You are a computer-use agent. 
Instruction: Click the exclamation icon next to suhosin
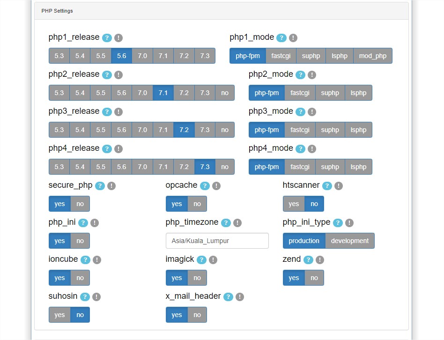click(96, 297)
